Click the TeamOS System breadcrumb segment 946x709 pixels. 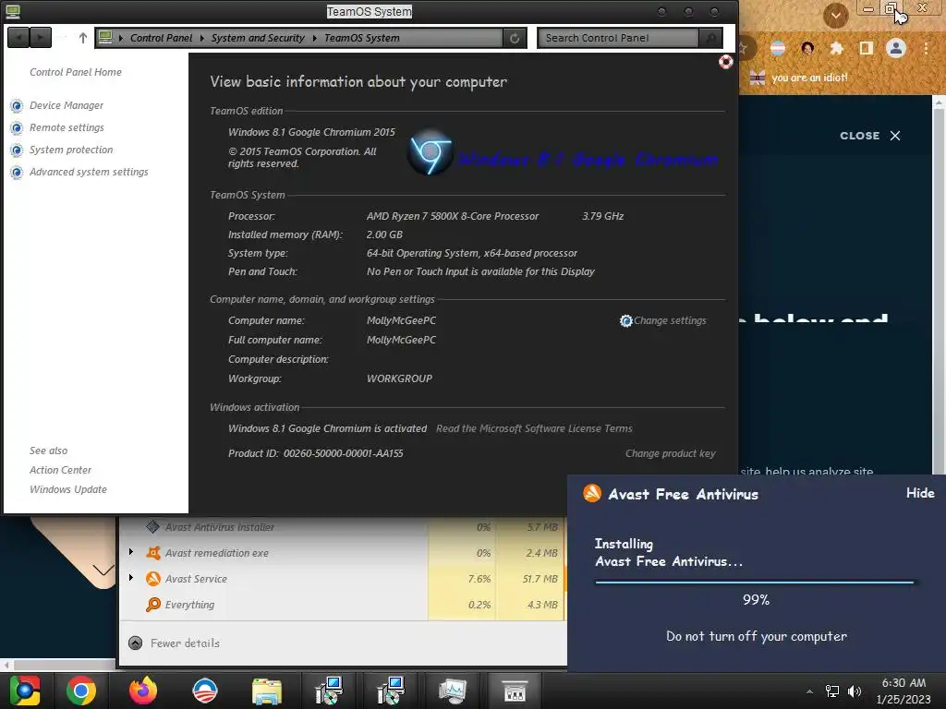[x=362, y=38]
